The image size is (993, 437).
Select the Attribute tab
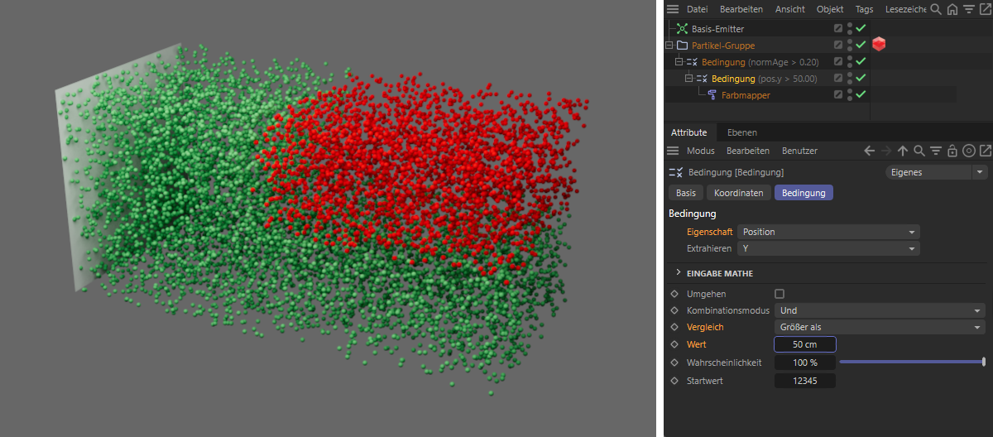tap(688, 132)
